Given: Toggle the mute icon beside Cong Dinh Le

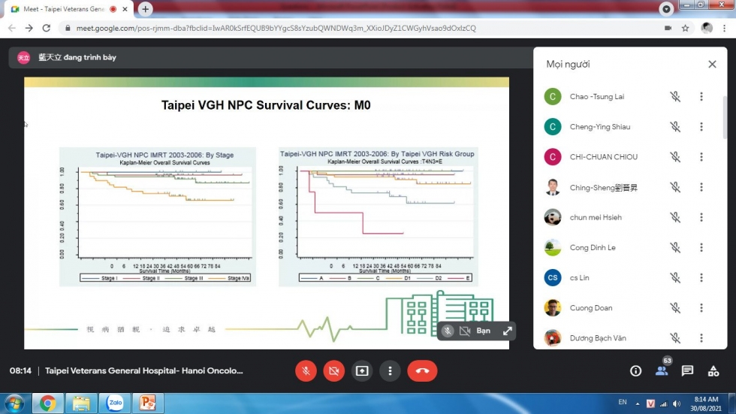Looking at the screenshot, I should 675,247.
